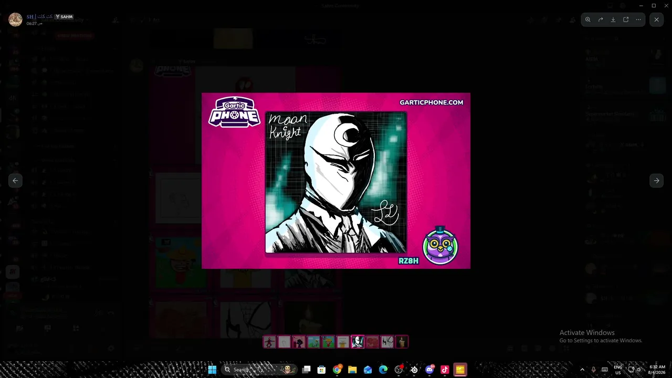Open Microsoft Store from the taskbar

coord(322,370)
